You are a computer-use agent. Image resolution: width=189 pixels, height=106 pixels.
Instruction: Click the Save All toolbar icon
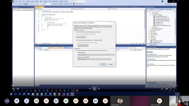27,4
